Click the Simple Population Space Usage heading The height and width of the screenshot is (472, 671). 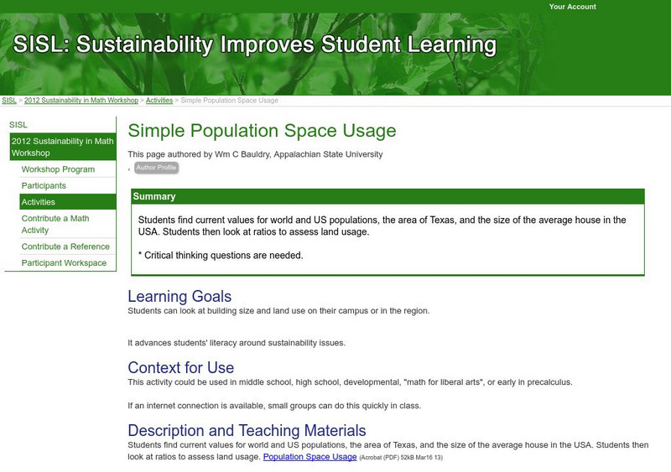point(262,131)
